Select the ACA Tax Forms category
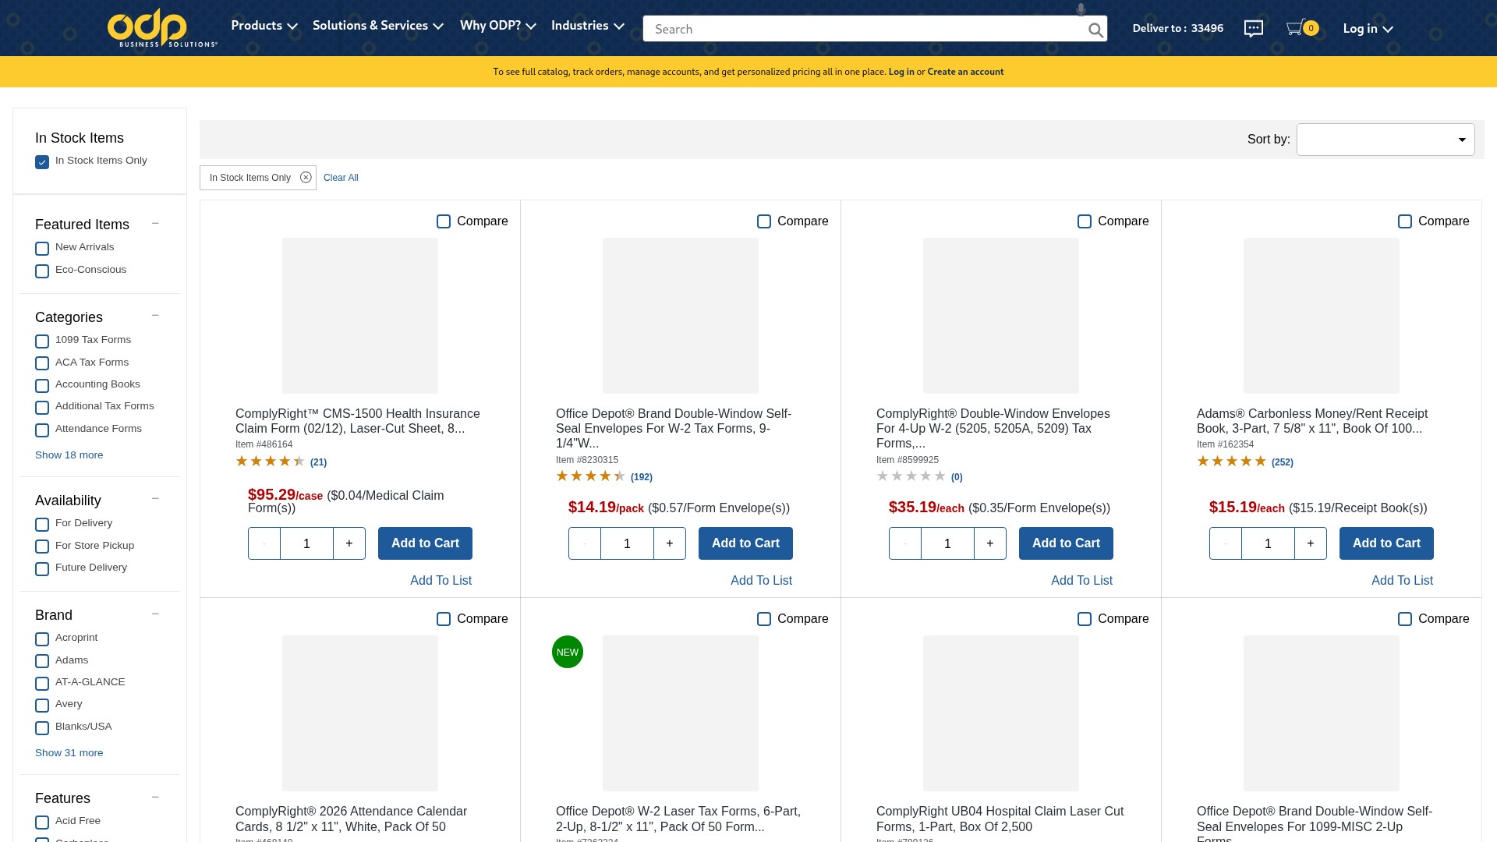The image size is (1497, 842). point(42,363)
